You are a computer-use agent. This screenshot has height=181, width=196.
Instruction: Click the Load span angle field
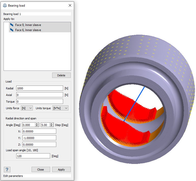click(33, 156)
